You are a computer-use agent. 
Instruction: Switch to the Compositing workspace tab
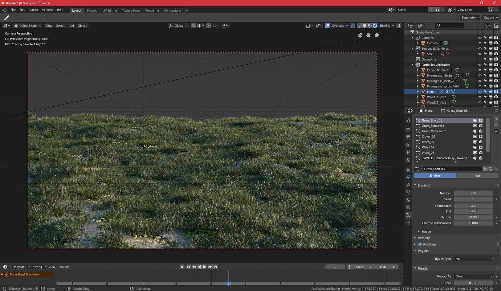[x=172, y=11]
